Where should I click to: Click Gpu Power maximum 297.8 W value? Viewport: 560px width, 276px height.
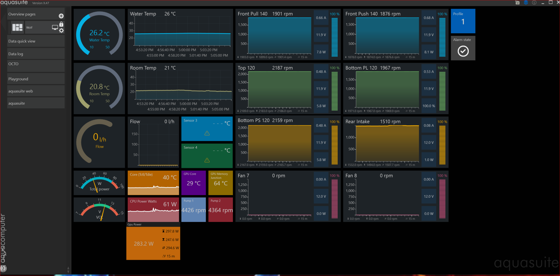(172, 231)
